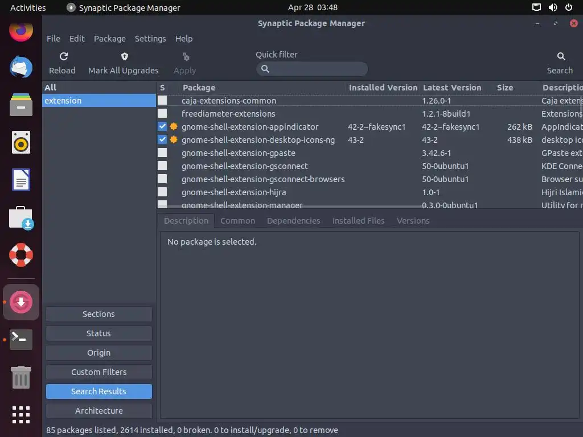Screen dimensions: 583x437
Task: Switch to the Description tab
Action: (186, 221)
